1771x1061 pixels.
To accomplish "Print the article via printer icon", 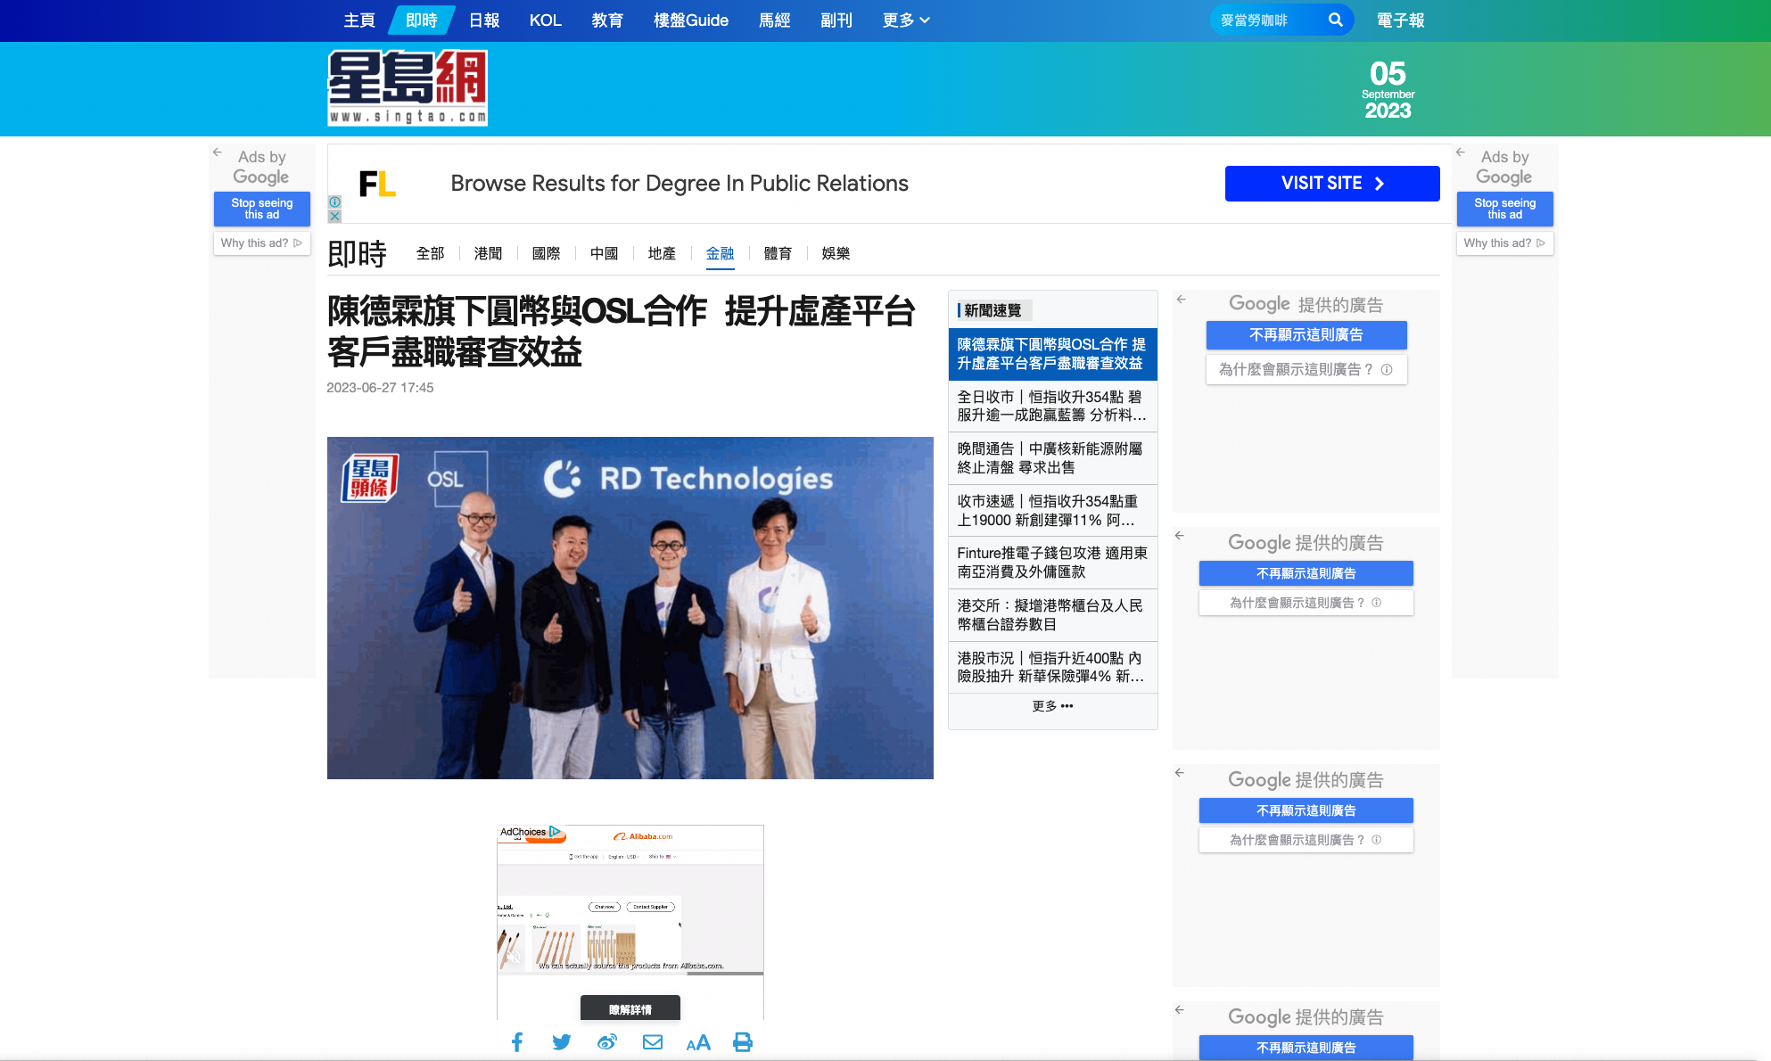I will pos(743,1042).
